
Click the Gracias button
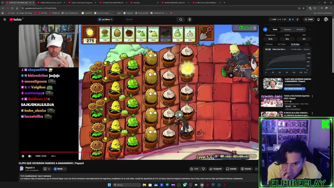[x=246, y=169]
